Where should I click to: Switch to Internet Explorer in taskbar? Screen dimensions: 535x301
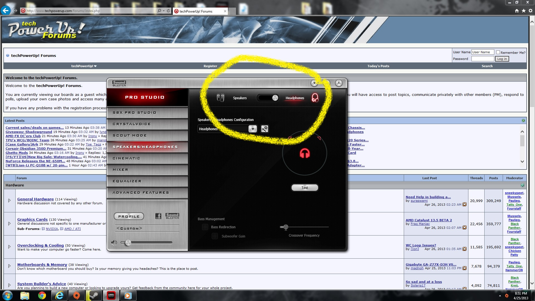point(59,295)
